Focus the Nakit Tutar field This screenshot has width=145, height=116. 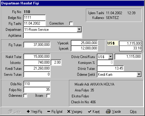pos(37,57)
